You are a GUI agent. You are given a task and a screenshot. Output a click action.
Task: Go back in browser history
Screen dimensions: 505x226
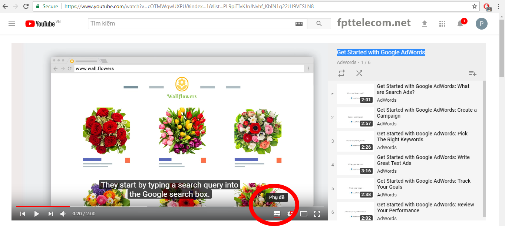[5, 6]
